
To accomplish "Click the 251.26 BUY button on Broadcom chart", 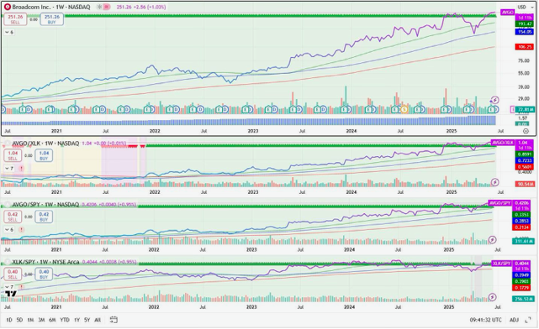I will 51,19.
